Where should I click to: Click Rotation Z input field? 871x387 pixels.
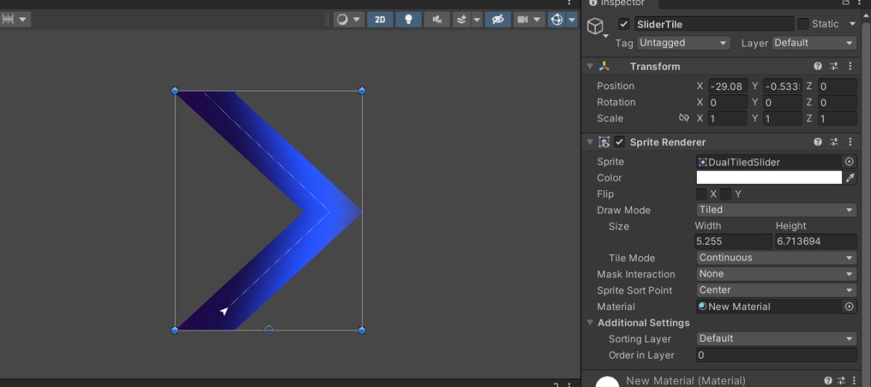[837, 102]
